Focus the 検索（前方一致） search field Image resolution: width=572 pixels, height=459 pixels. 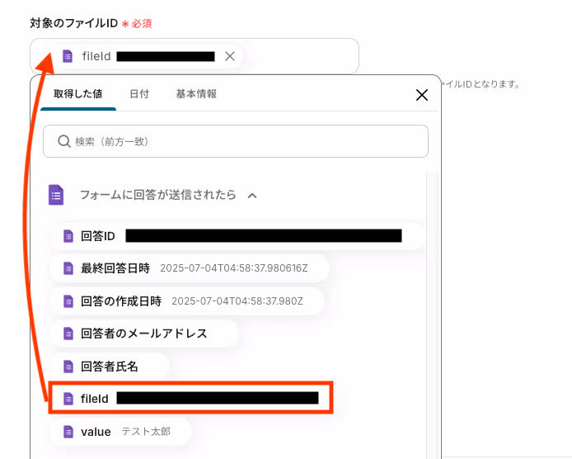click(236, 141)
